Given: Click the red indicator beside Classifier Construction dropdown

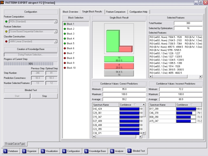Looking at the screenshot, I should [6, 41].
